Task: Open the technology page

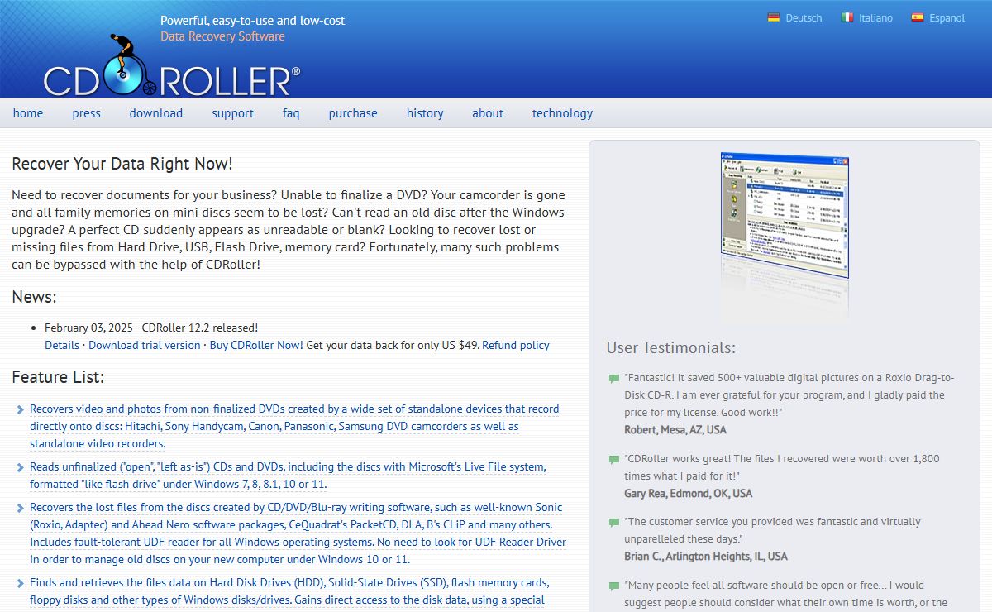Action: click(562, 113)
